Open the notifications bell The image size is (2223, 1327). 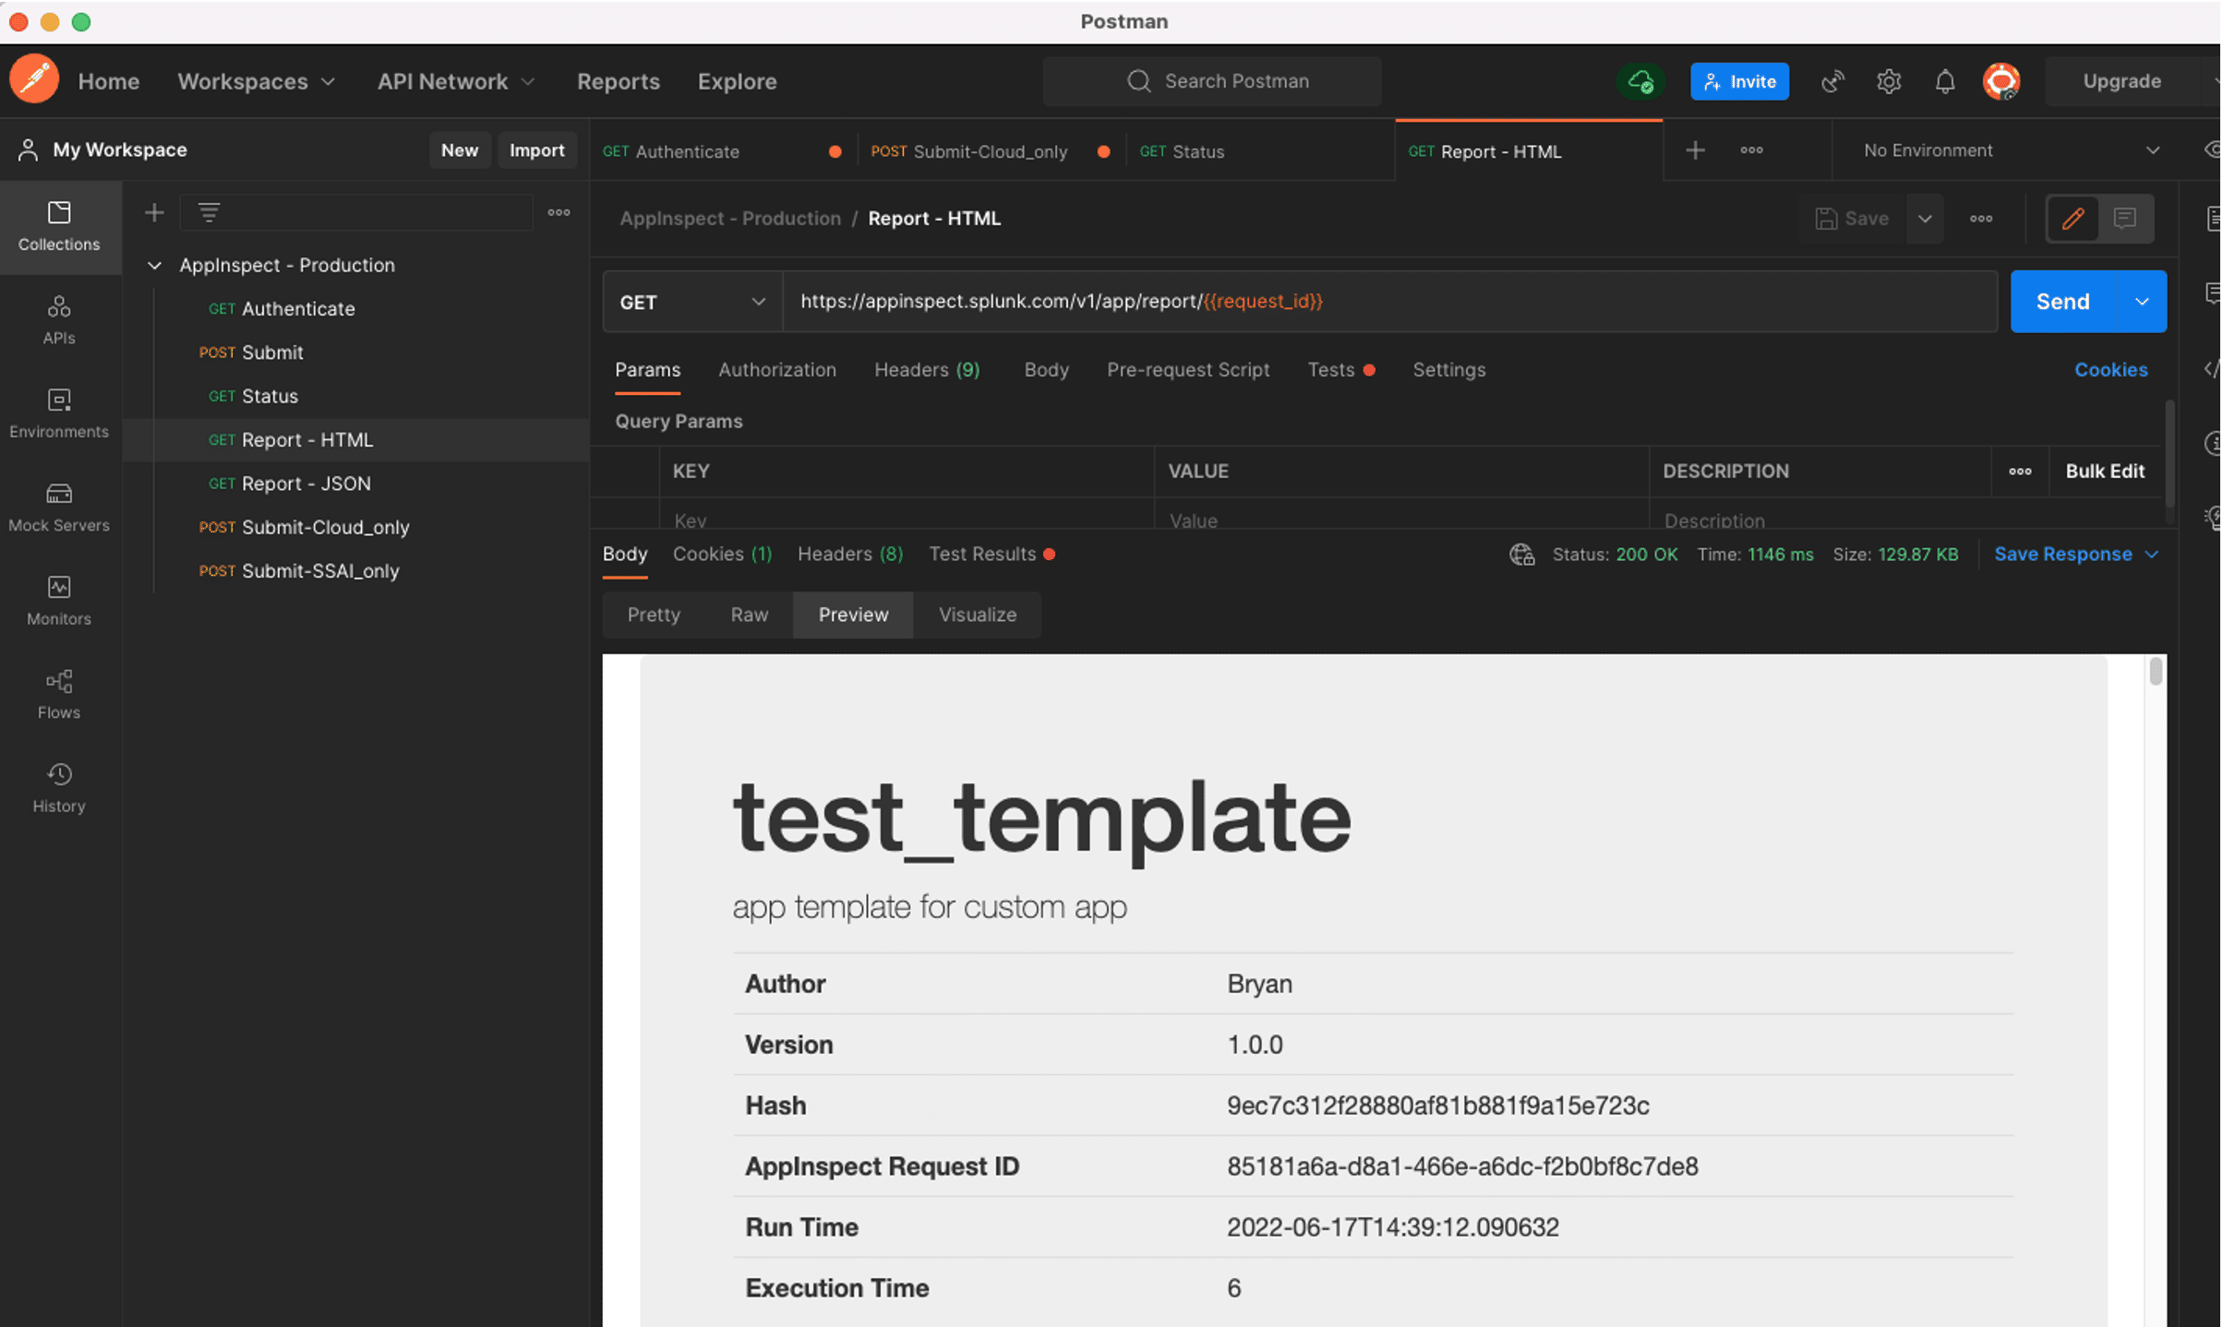(1945, 81)
